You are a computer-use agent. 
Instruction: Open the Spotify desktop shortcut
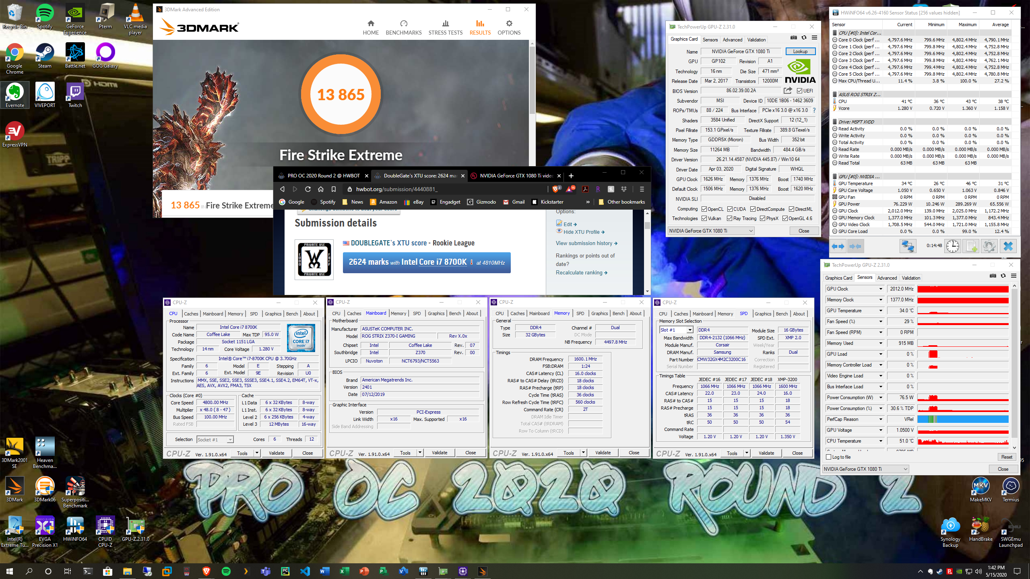(x=45, y=16)
